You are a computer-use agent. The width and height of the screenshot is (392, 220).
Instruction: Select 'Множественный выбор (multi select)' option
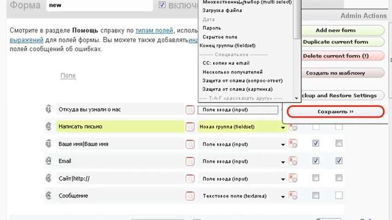pos(246,2)
